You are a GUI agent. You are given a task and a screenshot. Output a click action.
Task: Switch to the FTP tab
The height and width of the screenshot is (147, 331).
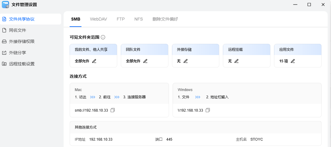pyautogui.click(x=121, y=19)
